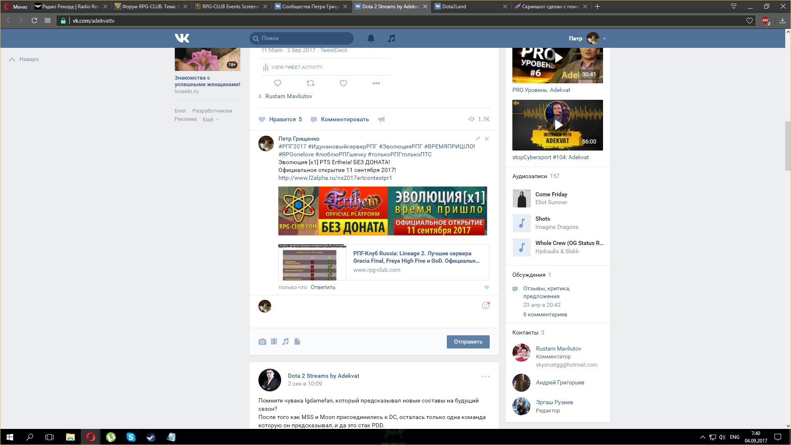
Task: Open Windows Start menu
Action: 10,437
